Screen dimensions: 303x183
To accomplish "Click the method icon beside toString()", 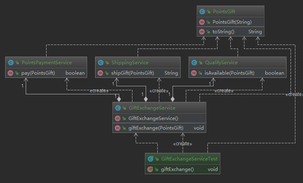I will pos(202,32).
